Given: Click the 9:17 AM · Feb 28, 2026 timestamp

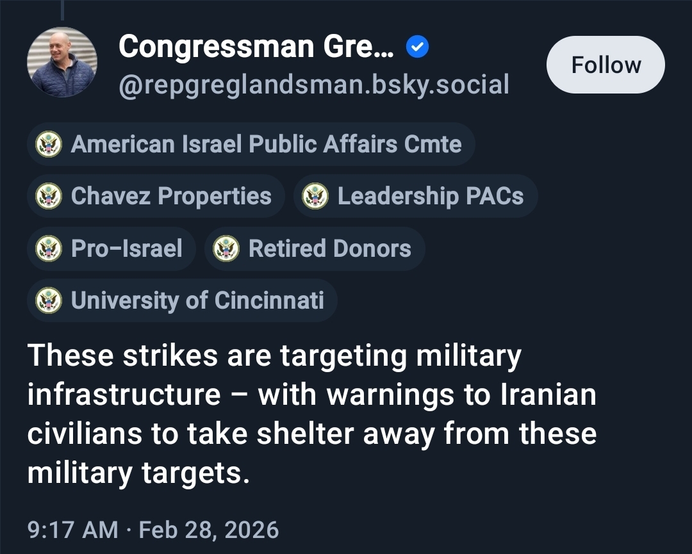Looking at the screenshot, I should 154,530.
